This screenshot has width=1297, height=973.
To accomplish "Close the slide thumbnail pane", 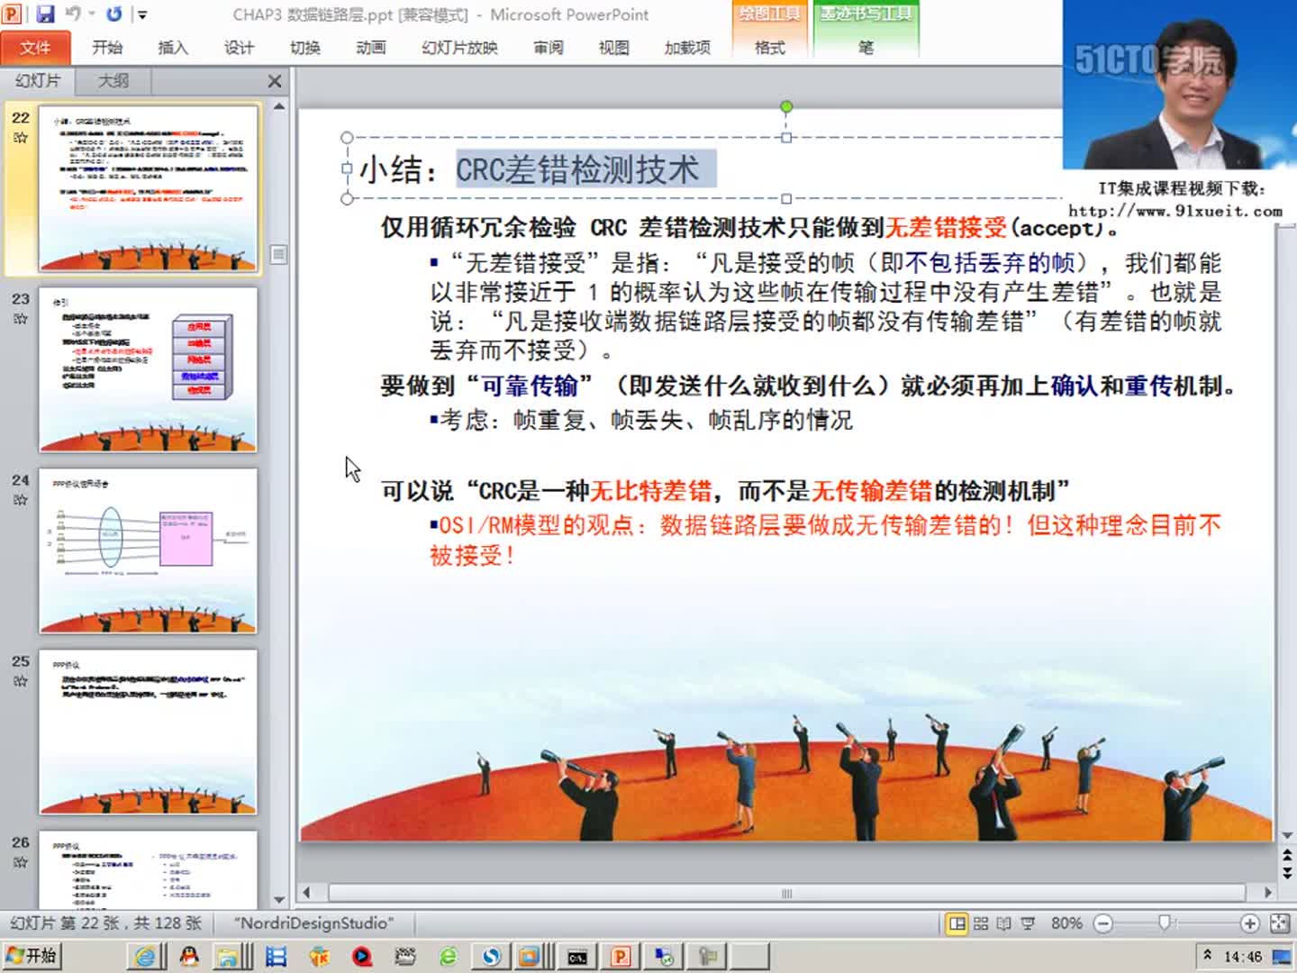I will point(275,81).
